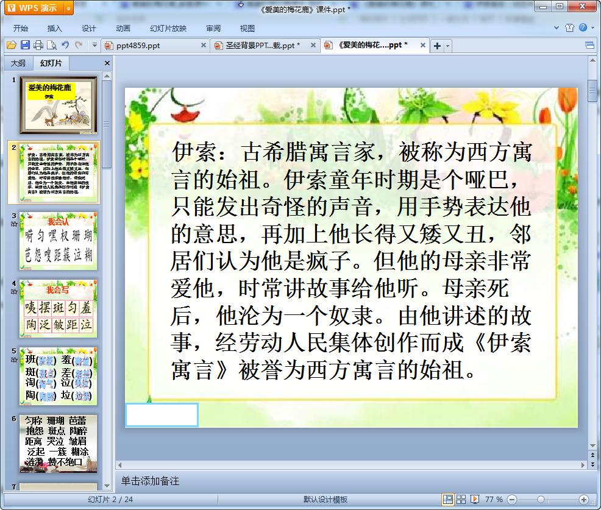Image resolution: width=601 pixels, height=510 pixels.
Task: Click the 默认设计模板 status text
Action: pyautogui.click(x=325, y=499)
